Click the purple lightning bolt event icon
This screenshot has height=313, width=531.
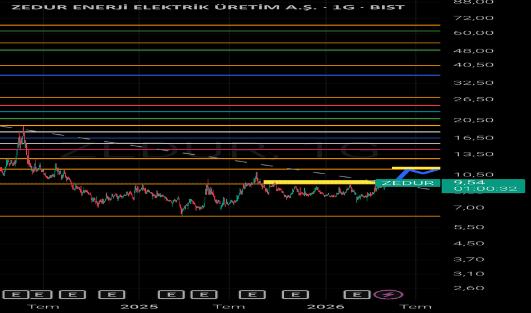click(389, 295)
